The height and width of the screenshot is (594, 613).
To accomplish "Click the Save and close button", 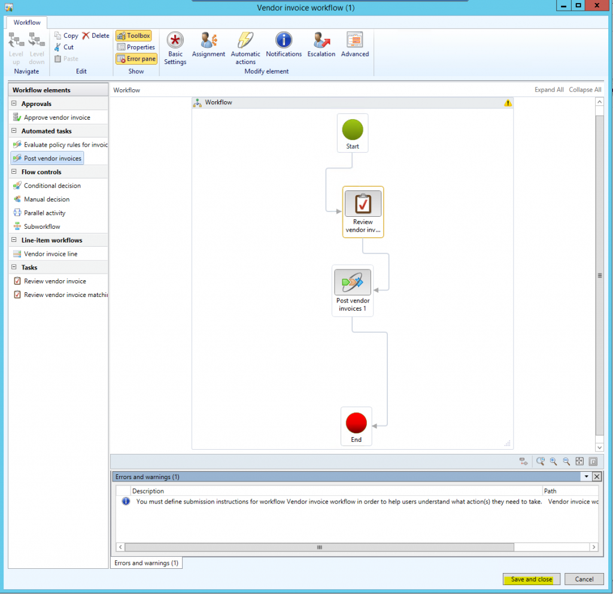I will point(532,579).
